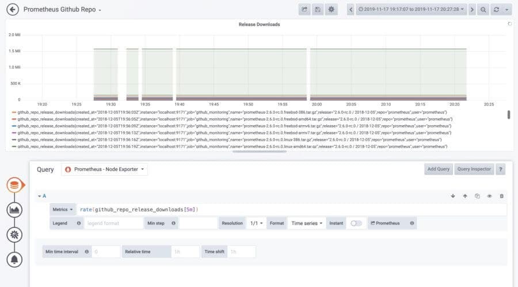
Task: Duplicate query A icon
Action: [x=477, y=196]
